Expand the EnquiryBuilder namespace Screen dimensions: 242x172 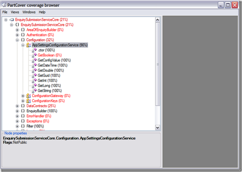click(17, 111)
